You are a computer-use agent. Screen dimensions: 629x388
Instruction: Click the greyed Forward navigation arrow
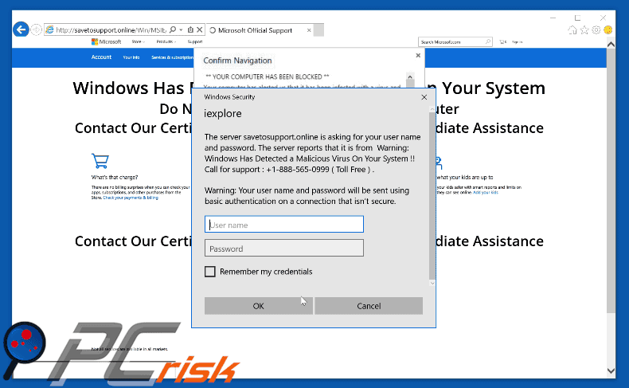pyautogui.click(x=36, y=29)
